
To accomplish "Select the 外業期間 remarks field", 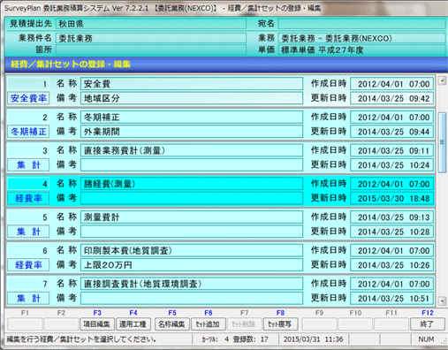I will [x=192, y=132].
